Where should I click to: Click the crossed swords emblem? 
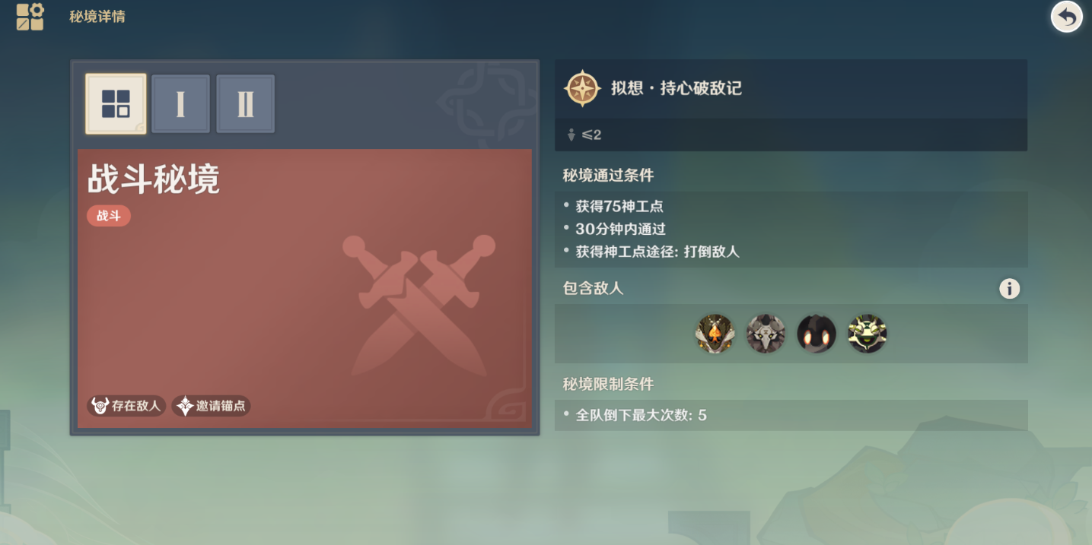[419, 306]
